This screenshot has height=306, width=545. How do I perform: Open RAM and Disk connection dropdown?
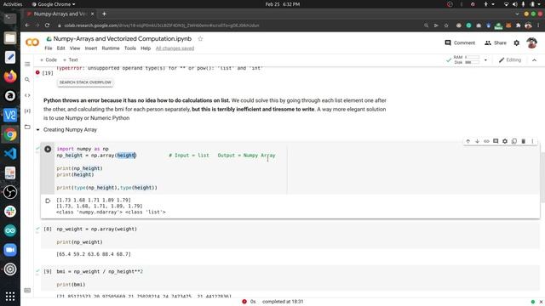[x=485, y=60]
